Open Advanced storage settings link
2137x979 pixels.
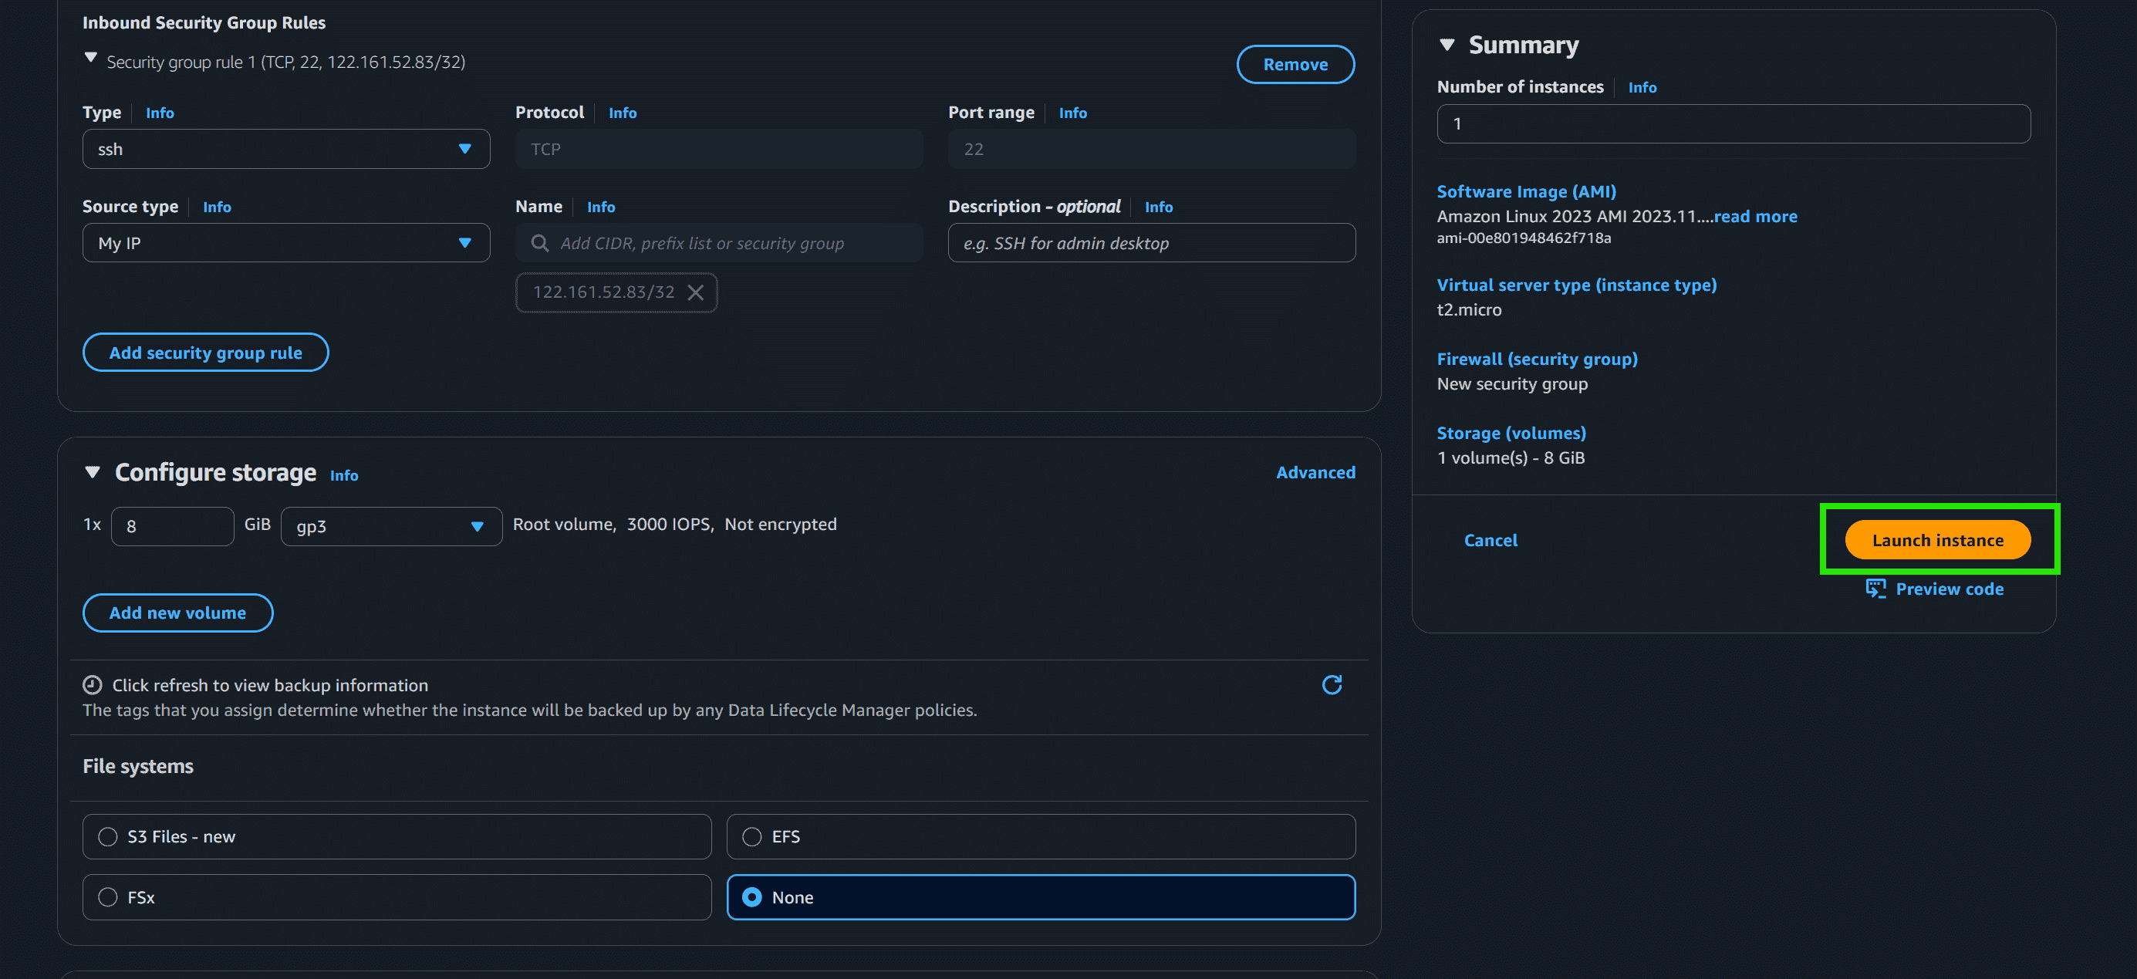click(x=1315, y=472)
